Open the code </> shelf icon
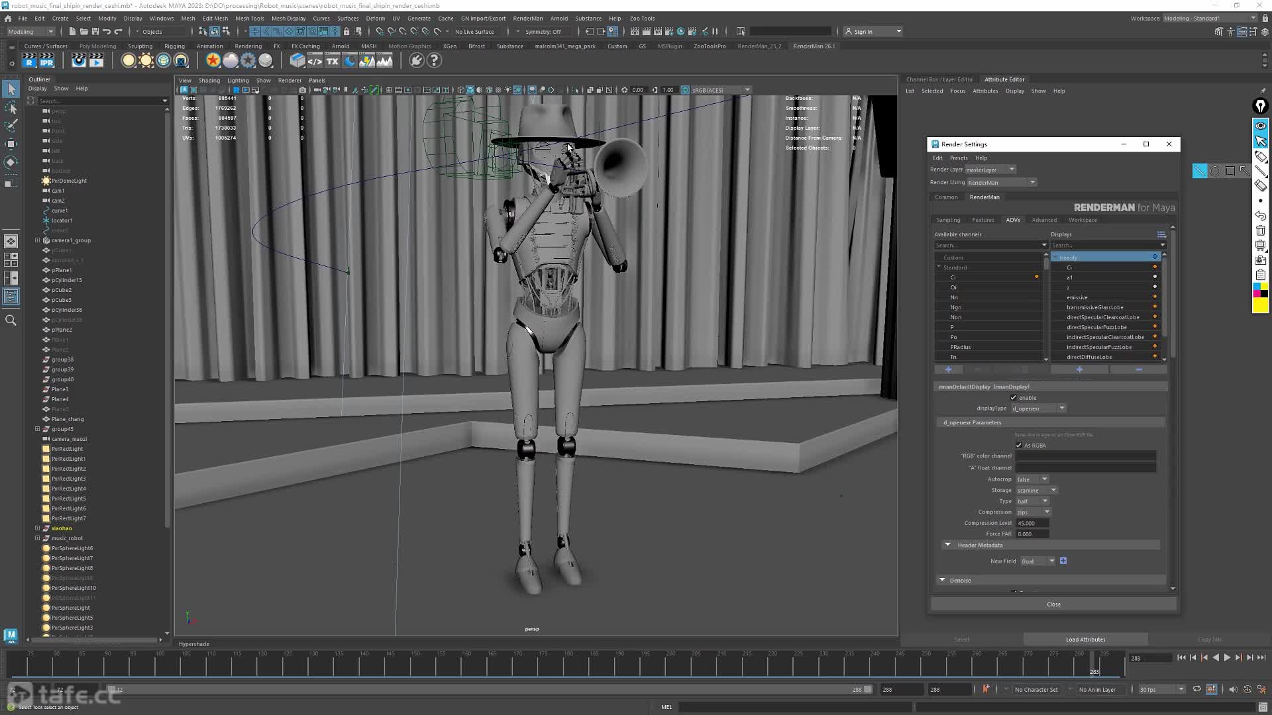The height and width of the screenshot is (715, 1272). click(315, 61)
